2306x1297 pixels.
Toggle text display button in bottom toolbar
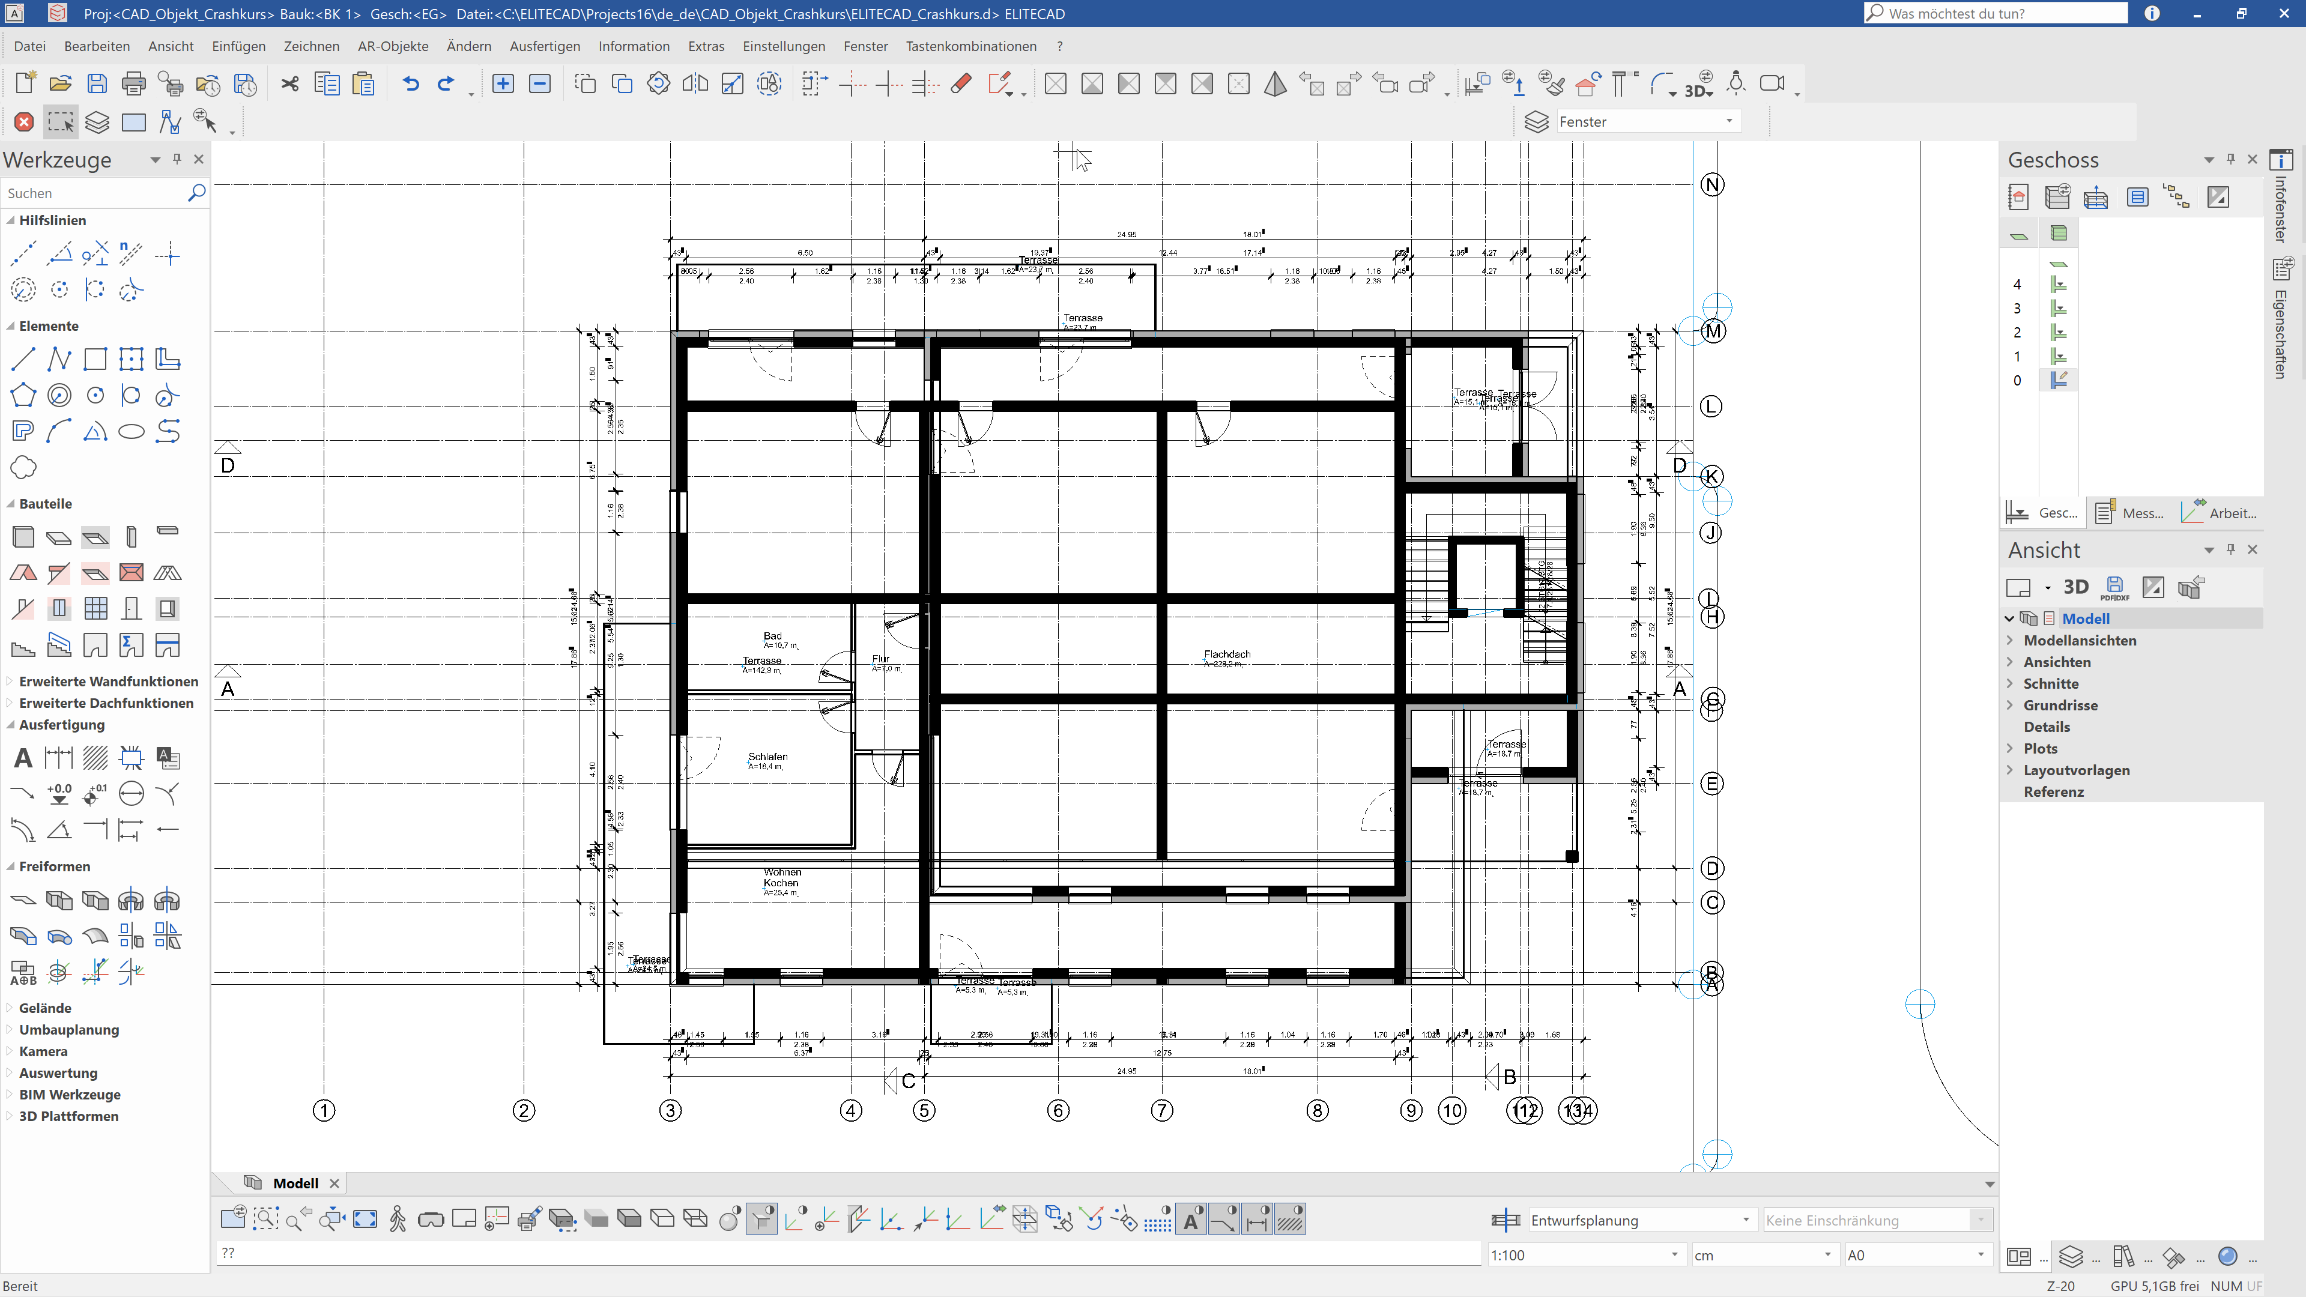tap(1191, 1219)
